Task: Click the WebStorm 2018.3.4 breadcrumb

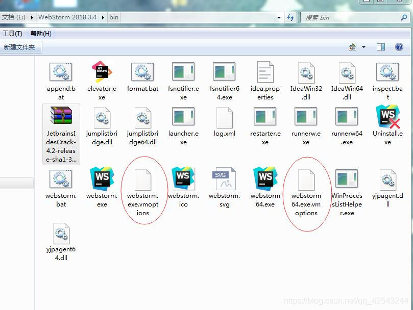Action: (67, 17)
